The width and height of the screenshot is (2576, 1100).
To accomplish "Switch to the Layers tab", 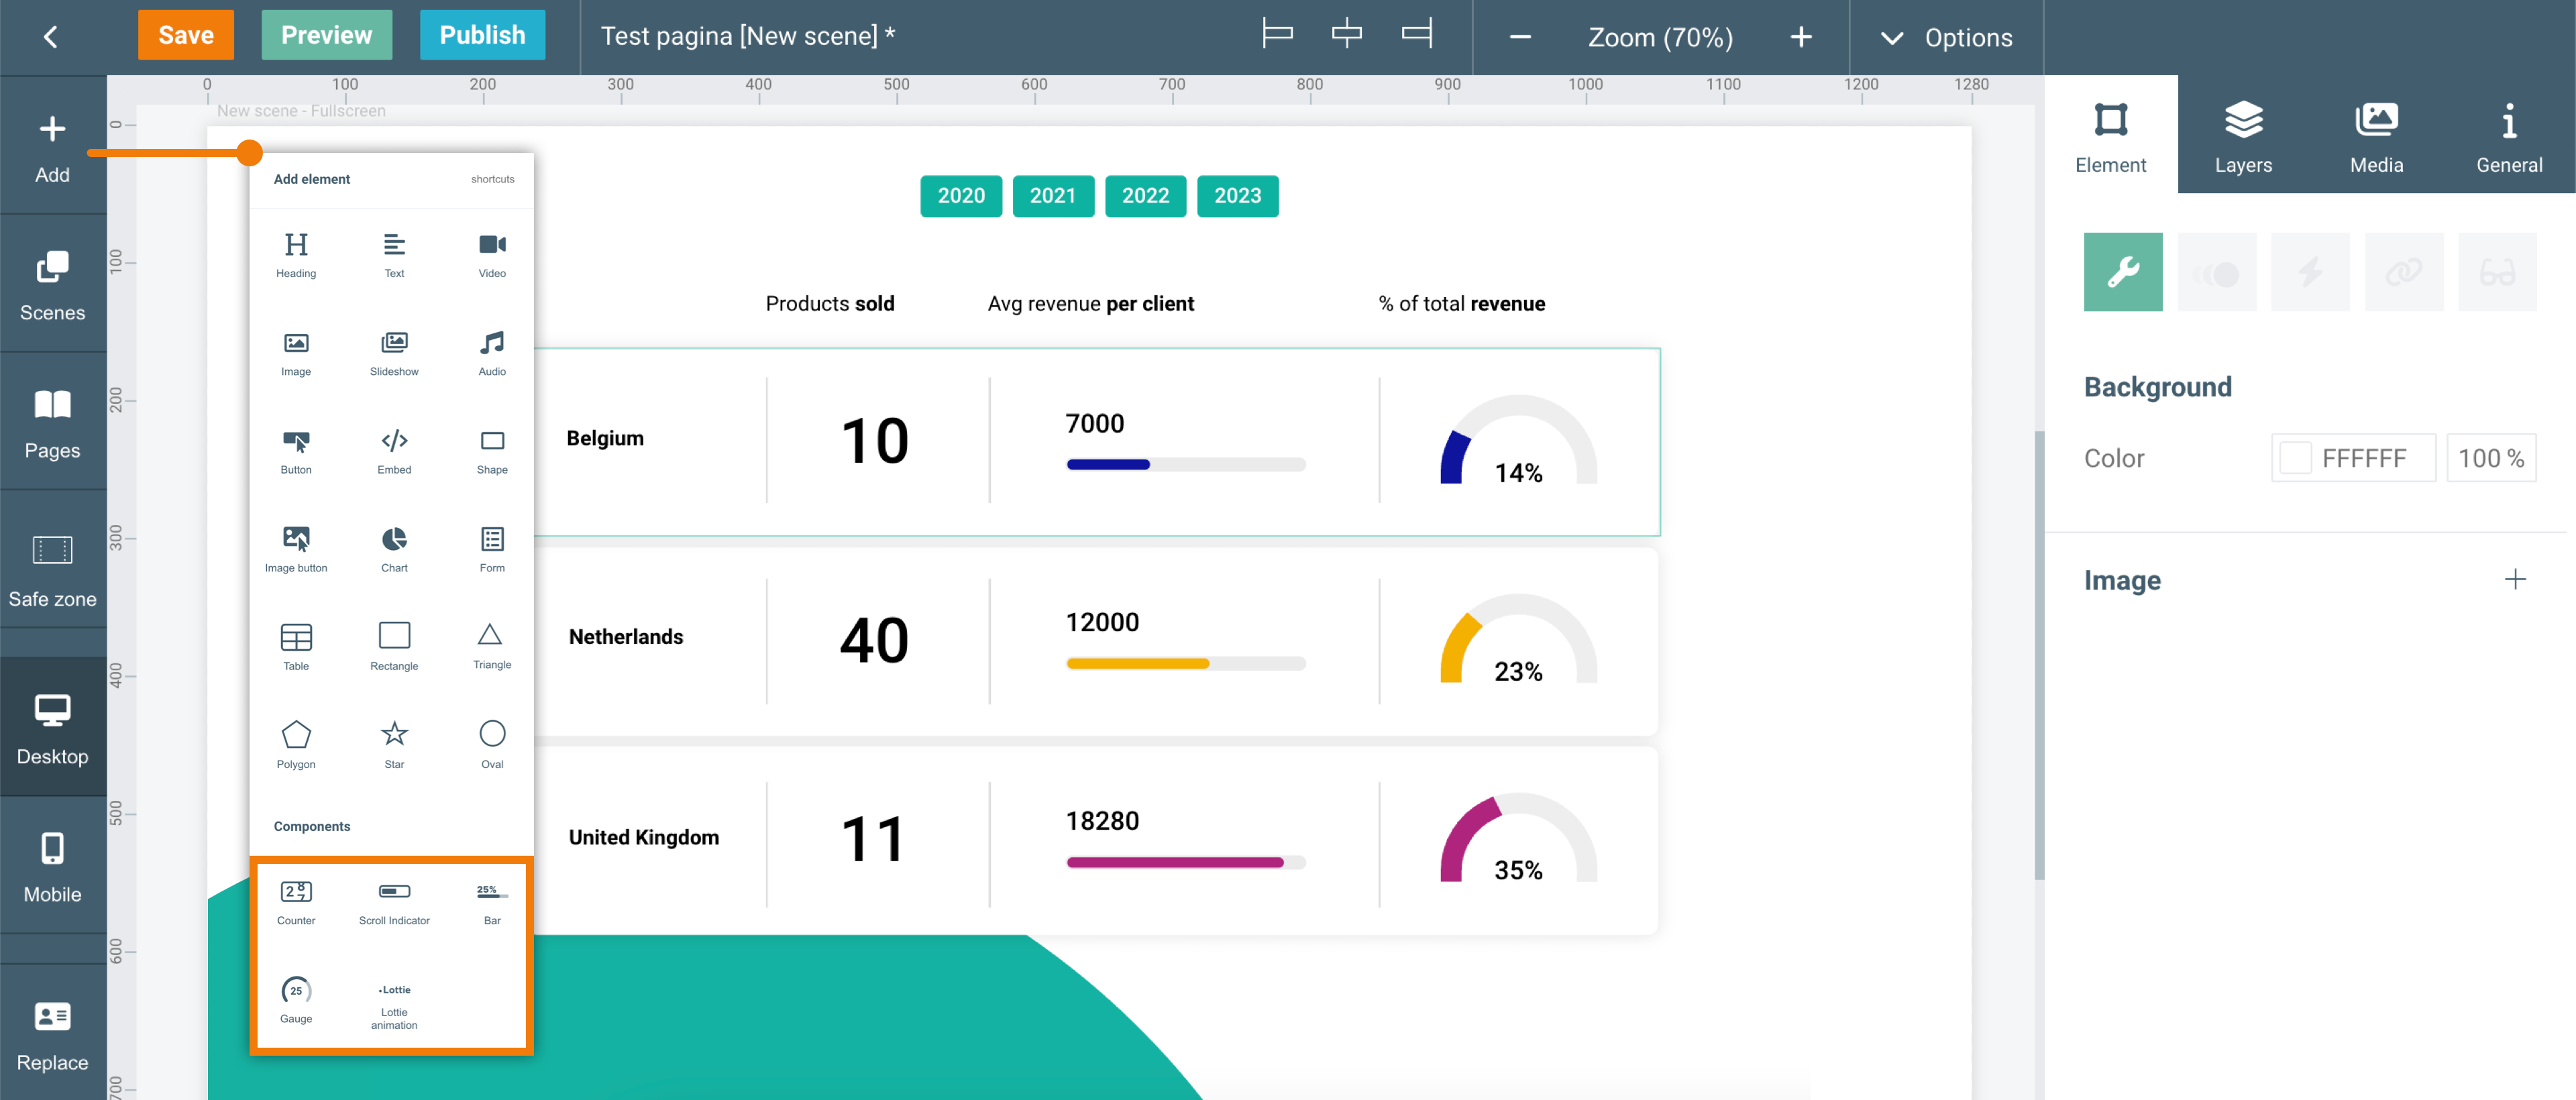I will [2243, 135].
